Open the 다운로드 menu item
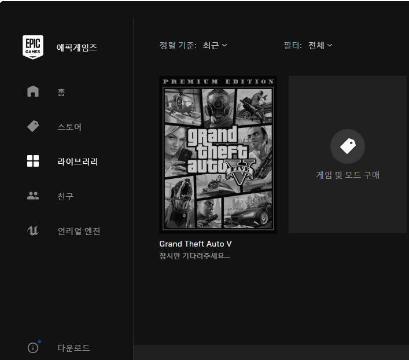The image size is (409, 360). 73,348
